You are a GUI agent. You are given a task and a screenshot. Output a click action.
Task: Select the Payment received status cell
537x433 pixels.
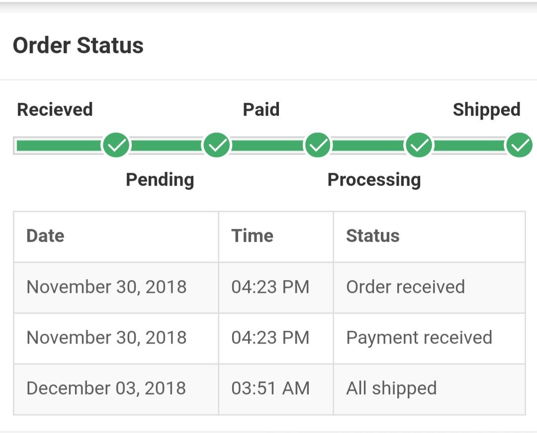coord(419,338)
